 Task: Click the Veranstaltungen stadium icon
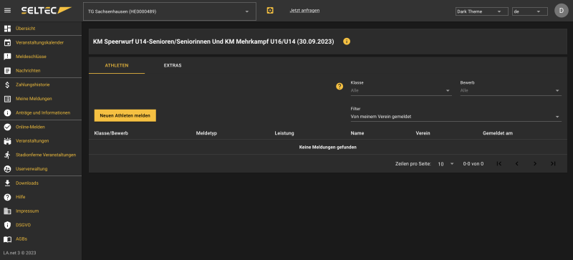coord(7,141)
